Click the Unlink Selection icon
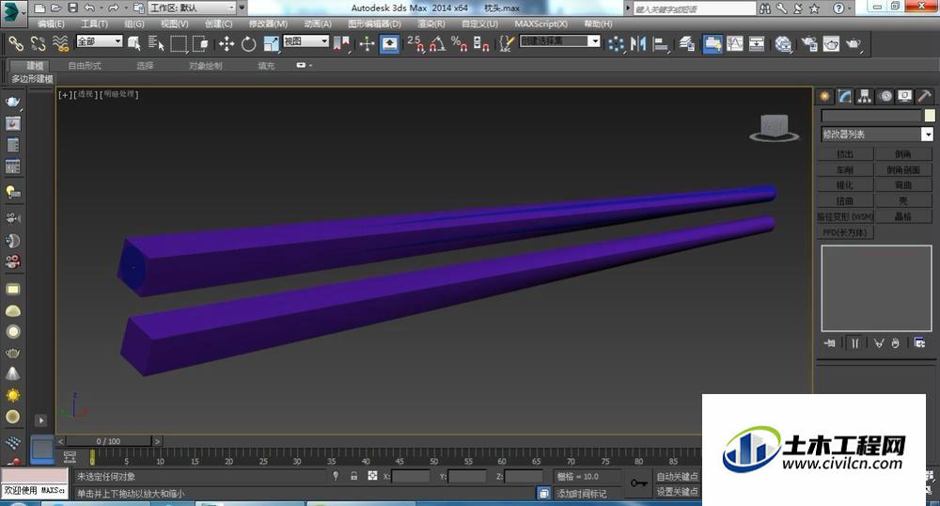 click(x=38, y=43)
